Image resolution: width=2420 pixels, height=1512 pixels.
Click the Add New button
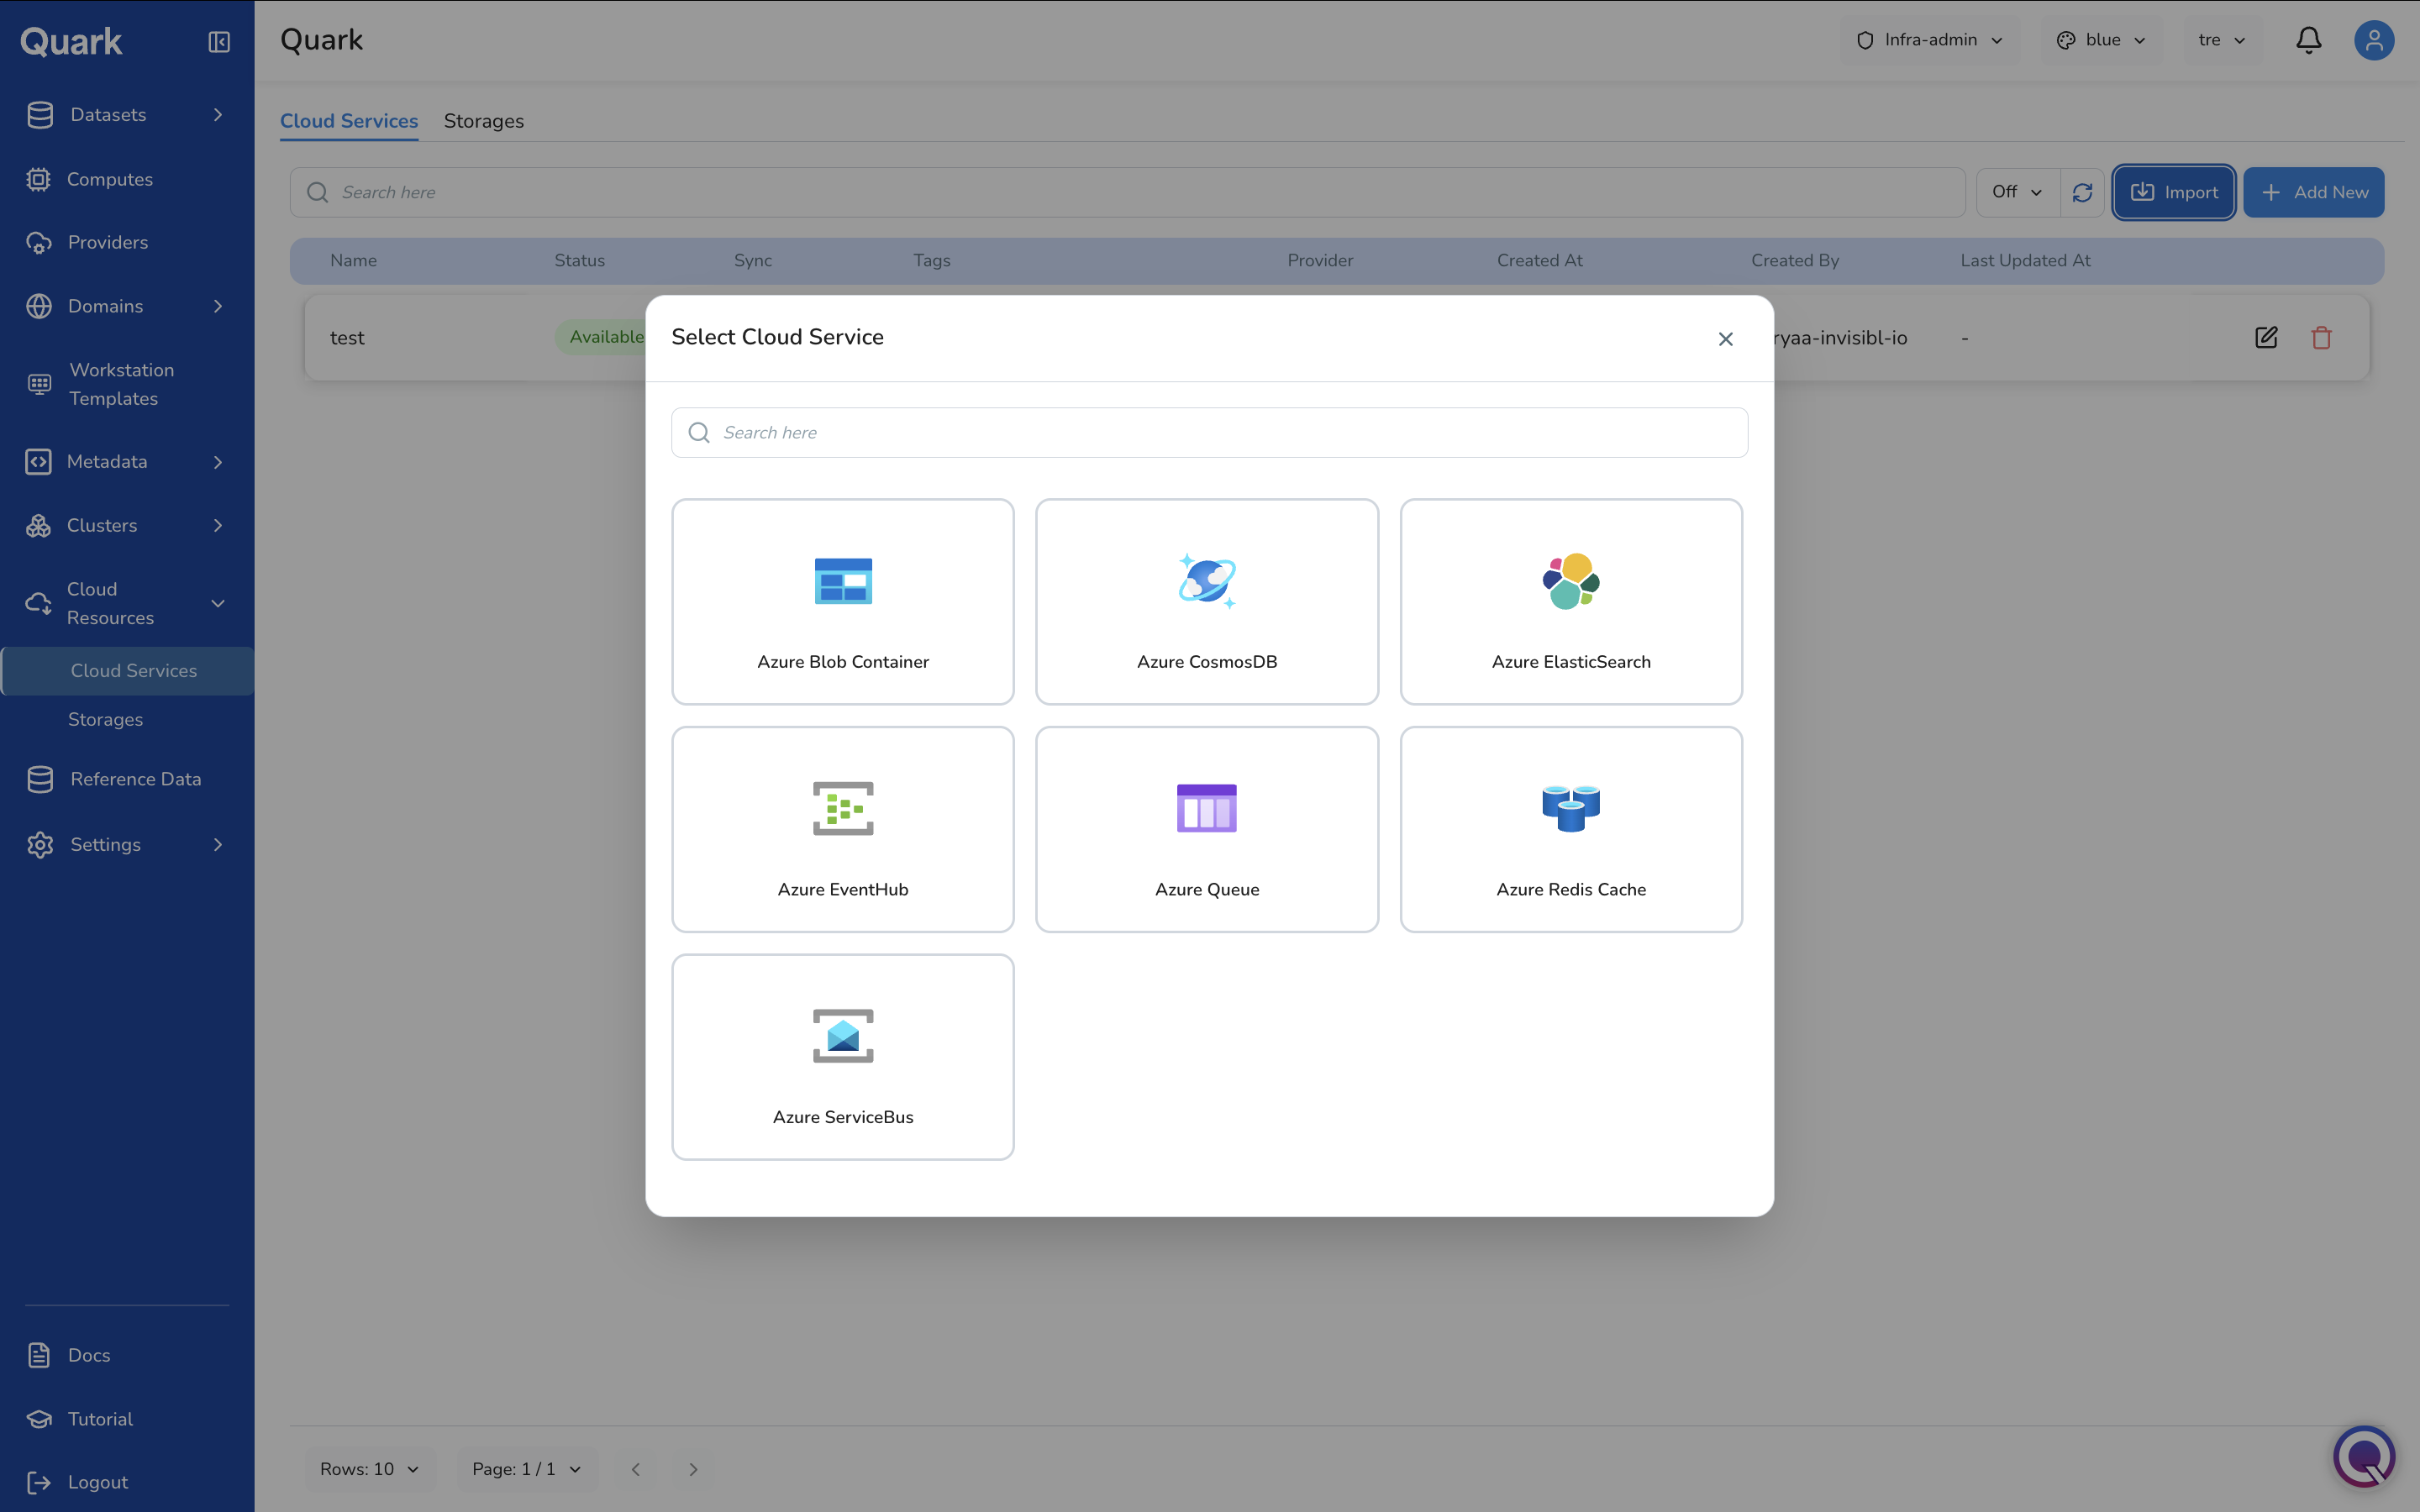point(2313,192)
